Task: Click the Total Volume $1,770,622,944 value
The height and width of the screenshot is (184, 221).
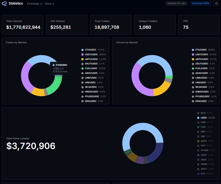Action: click(x=23, y=27)
